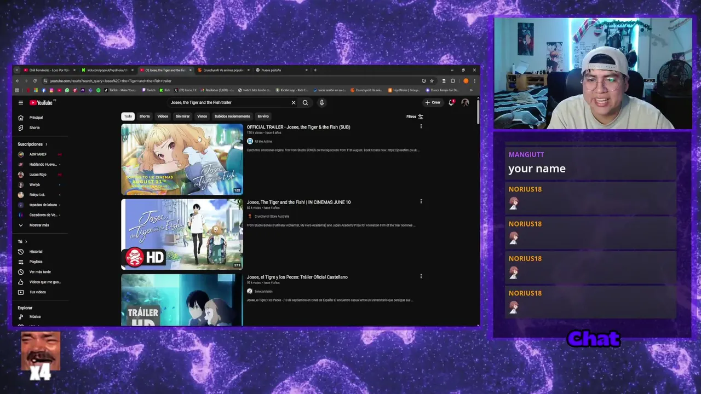701x394 pixels.
Task: Start voice search with microphone icon
Action: tap(321, 102)
